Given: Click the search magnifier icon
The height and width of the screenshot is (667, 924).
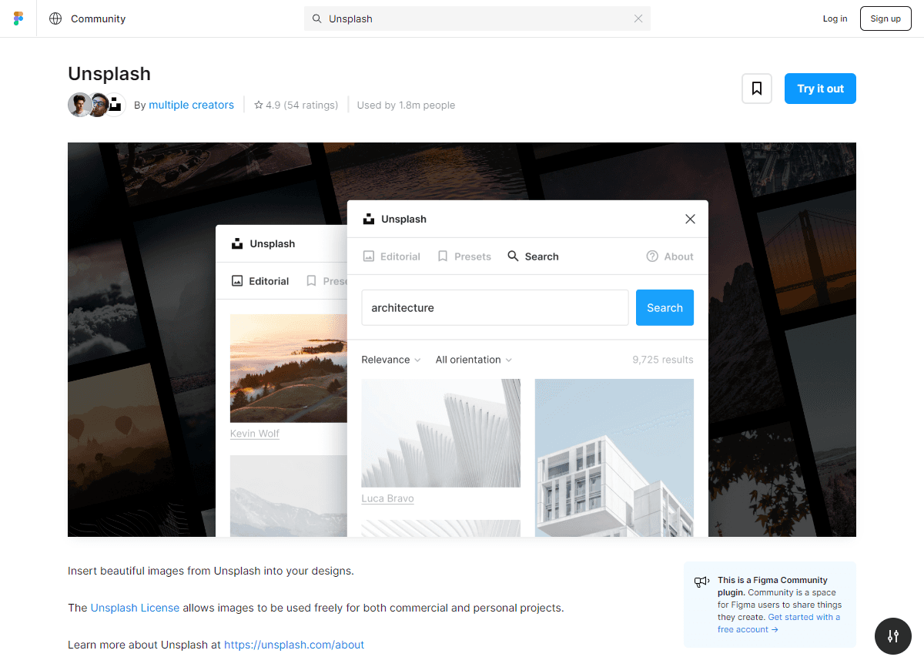Looking at the screenshot, I should (x=316, y=18).
